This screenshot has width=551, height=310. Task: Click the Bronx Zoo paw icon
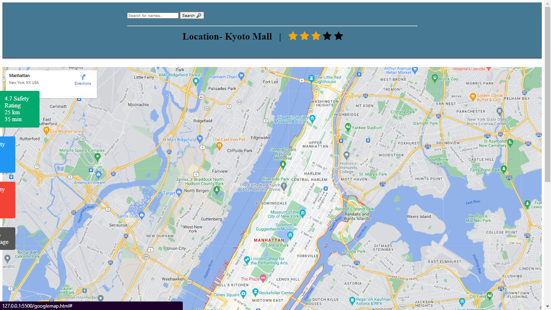pyautogui.click(x=435, y=77)
